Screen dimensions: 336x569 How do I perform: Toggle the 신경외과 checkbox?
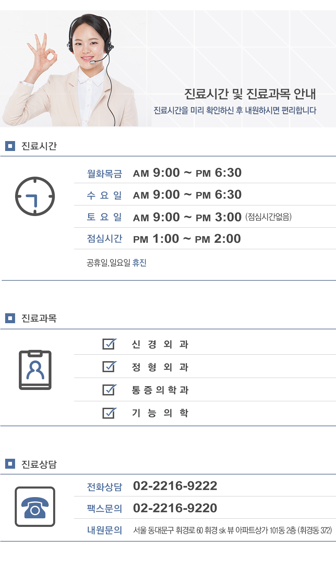[109, 344]
